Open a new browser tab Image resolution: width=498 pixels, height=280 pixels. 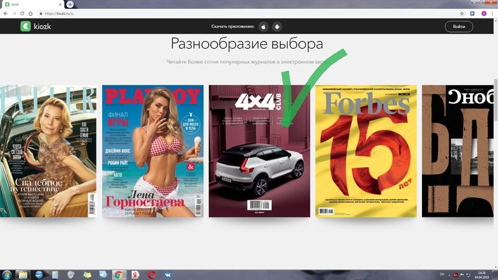[70, 4]
